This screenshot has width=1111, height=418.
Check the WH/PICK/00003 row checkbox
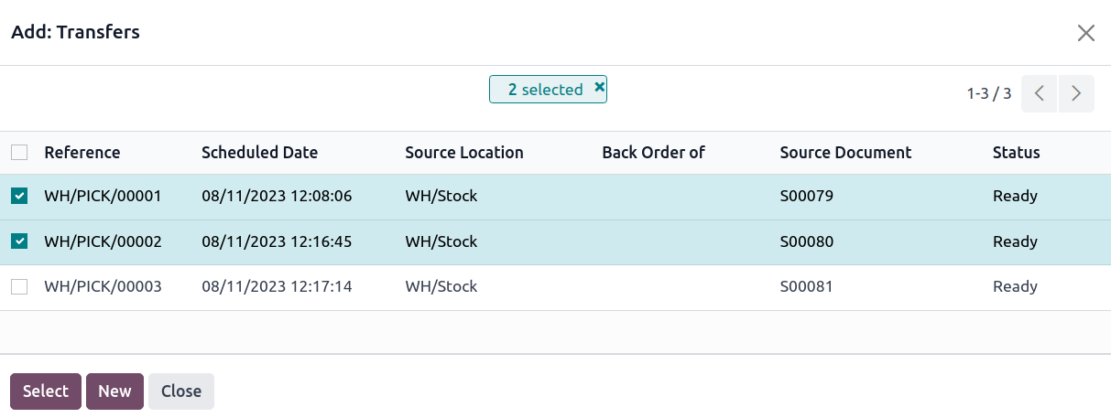coord(19,287)
